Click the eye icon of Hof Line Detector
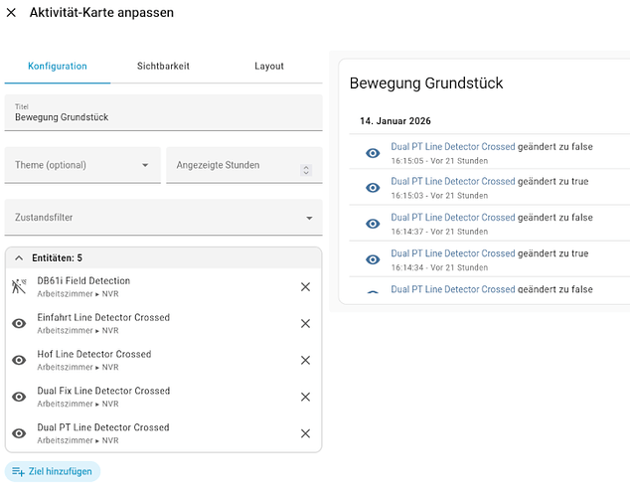Viewport: 630px width, 497px height. (x=19, y=360)
